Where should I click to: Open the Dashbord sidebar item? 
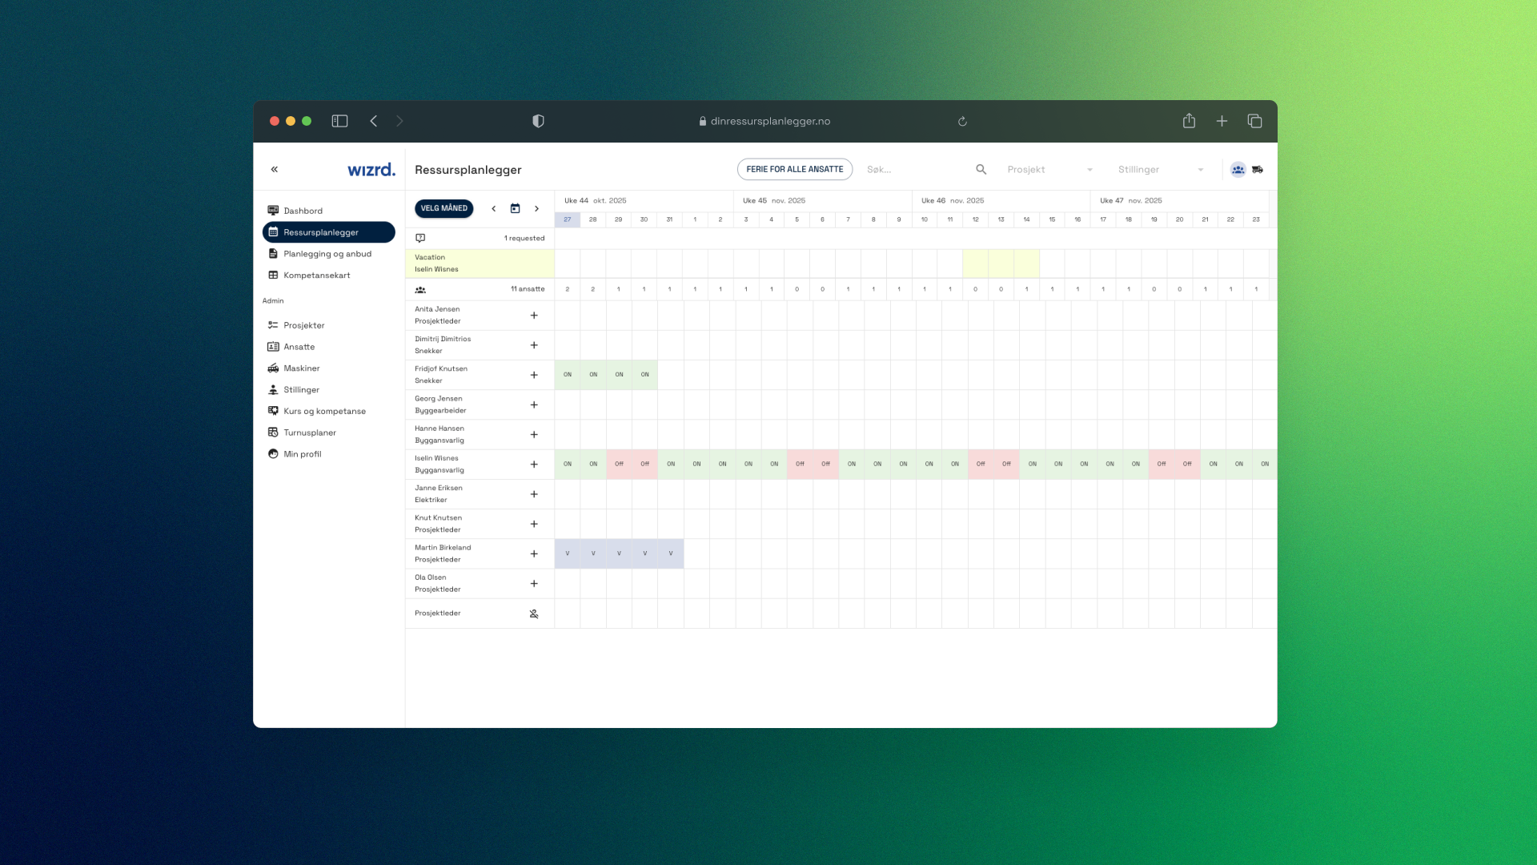click(303, 211)
